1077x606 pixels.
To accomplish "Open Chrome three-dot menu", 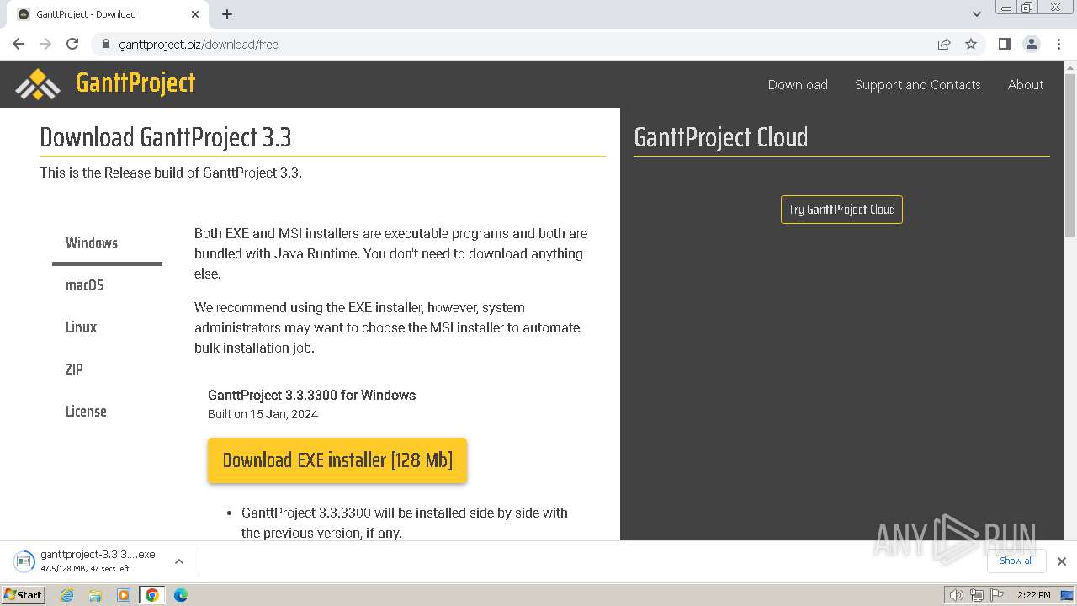I will click(1058, 44).
